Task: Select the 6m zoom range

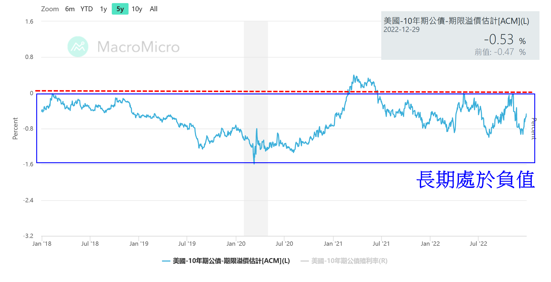Action: pyautogui.click(x=70, y=9)
